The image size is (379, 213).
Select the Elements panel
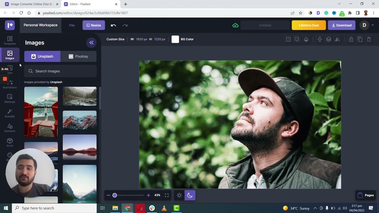click(x=10, y=128)
